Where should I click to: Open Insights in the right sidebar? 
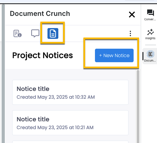150,34
